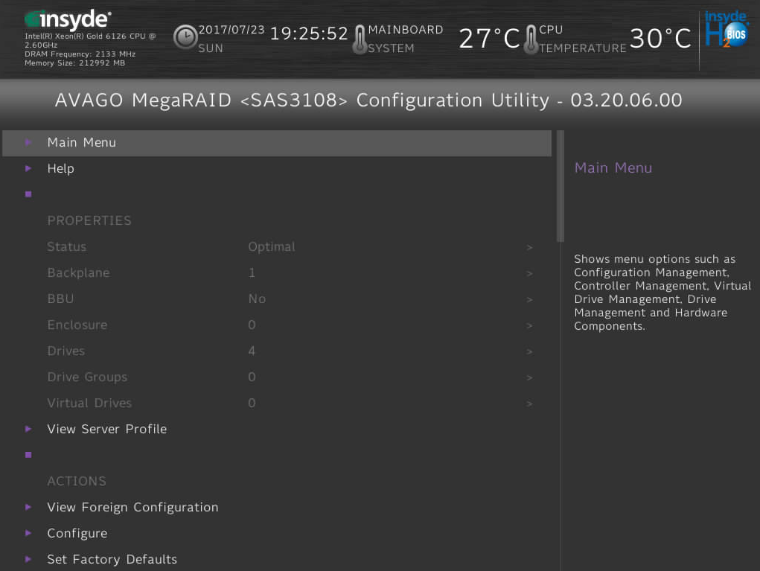Open View Foreign Configuration
The width and height of the screenshot is (760, 571).
click(132, 507)
